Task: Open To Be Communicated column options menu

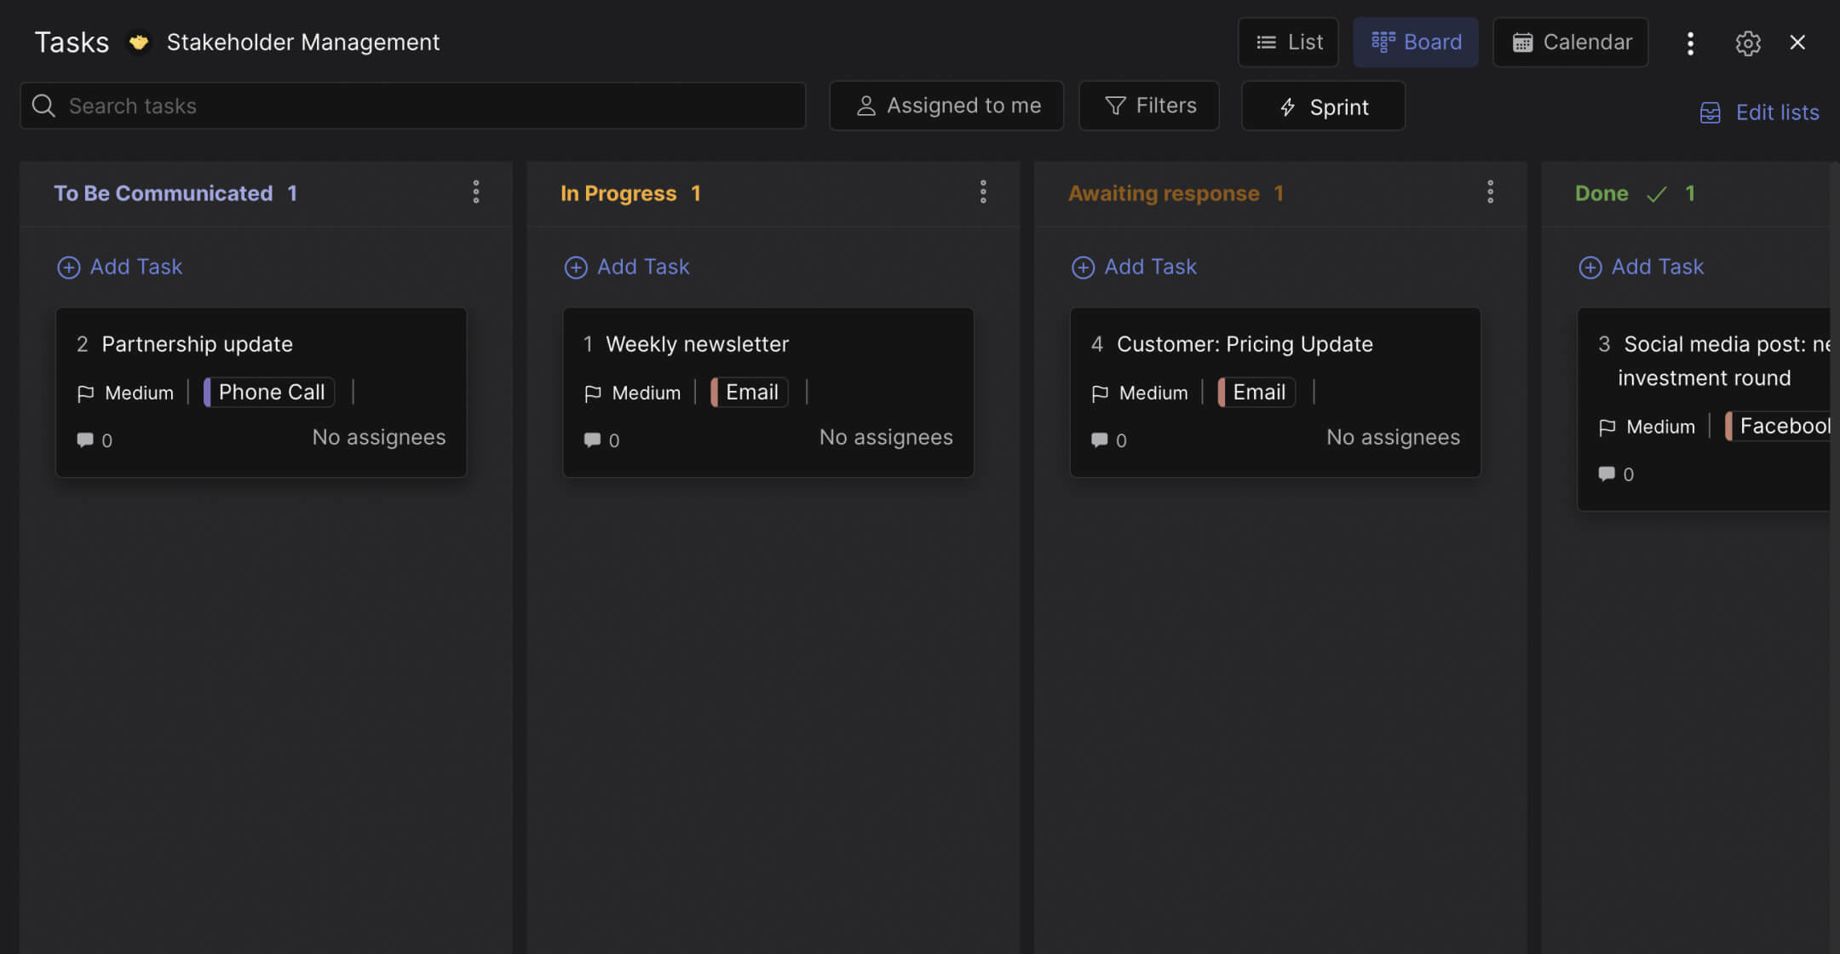Action: pos(476,193)
